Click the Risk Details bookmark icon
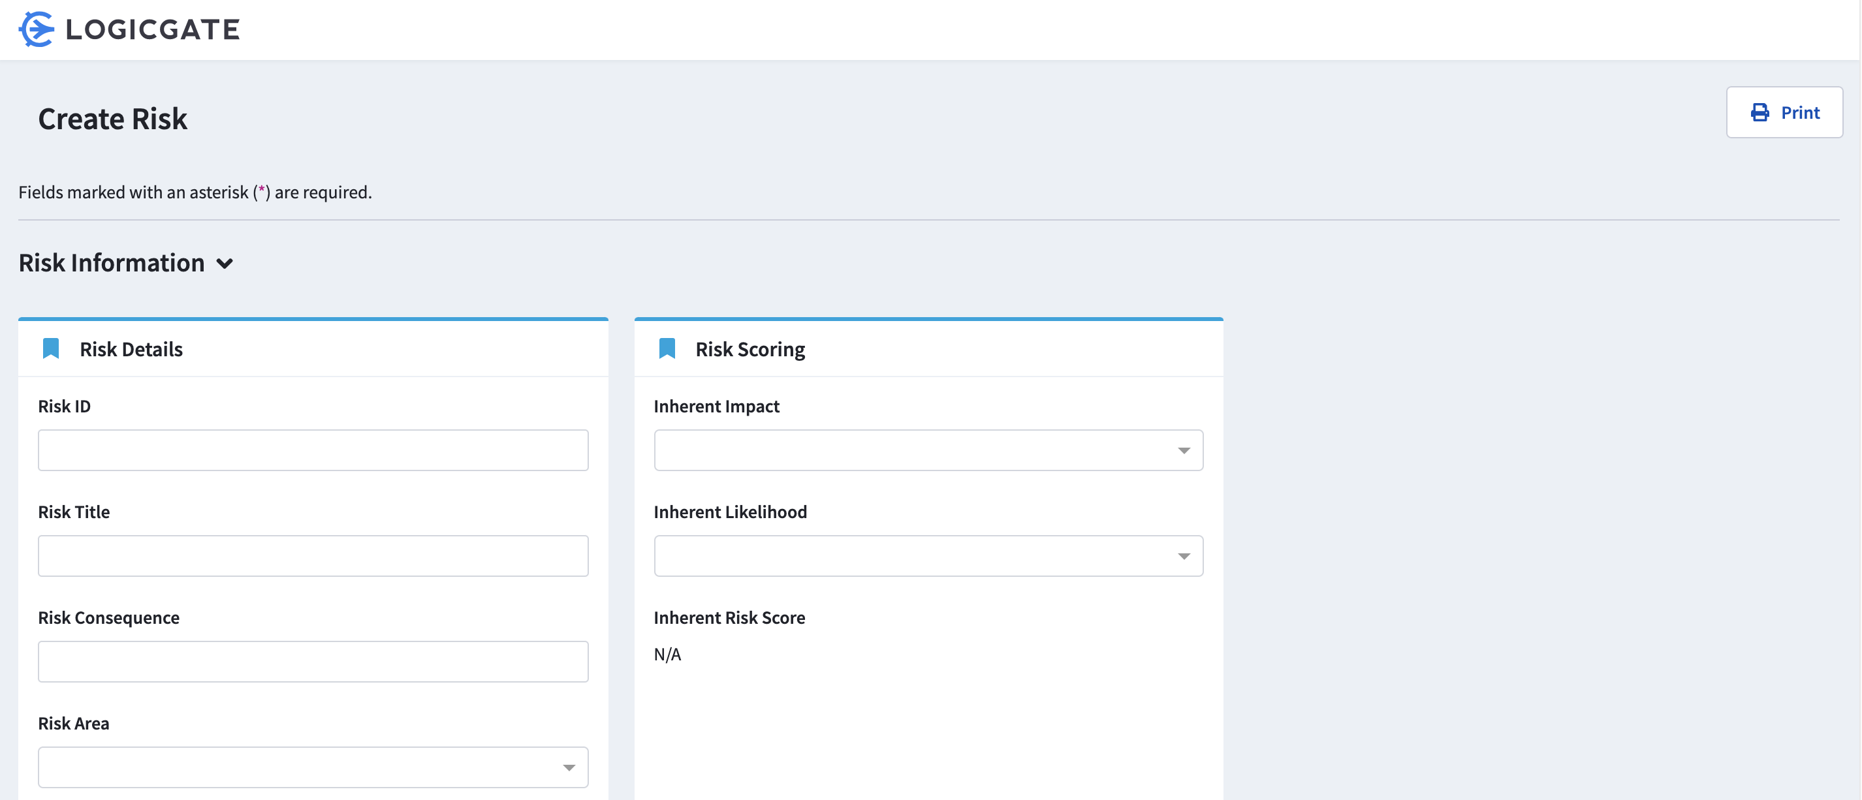The height and width of the screenshot is (800, 1862). pyautogui.click(x=51, y=349)
